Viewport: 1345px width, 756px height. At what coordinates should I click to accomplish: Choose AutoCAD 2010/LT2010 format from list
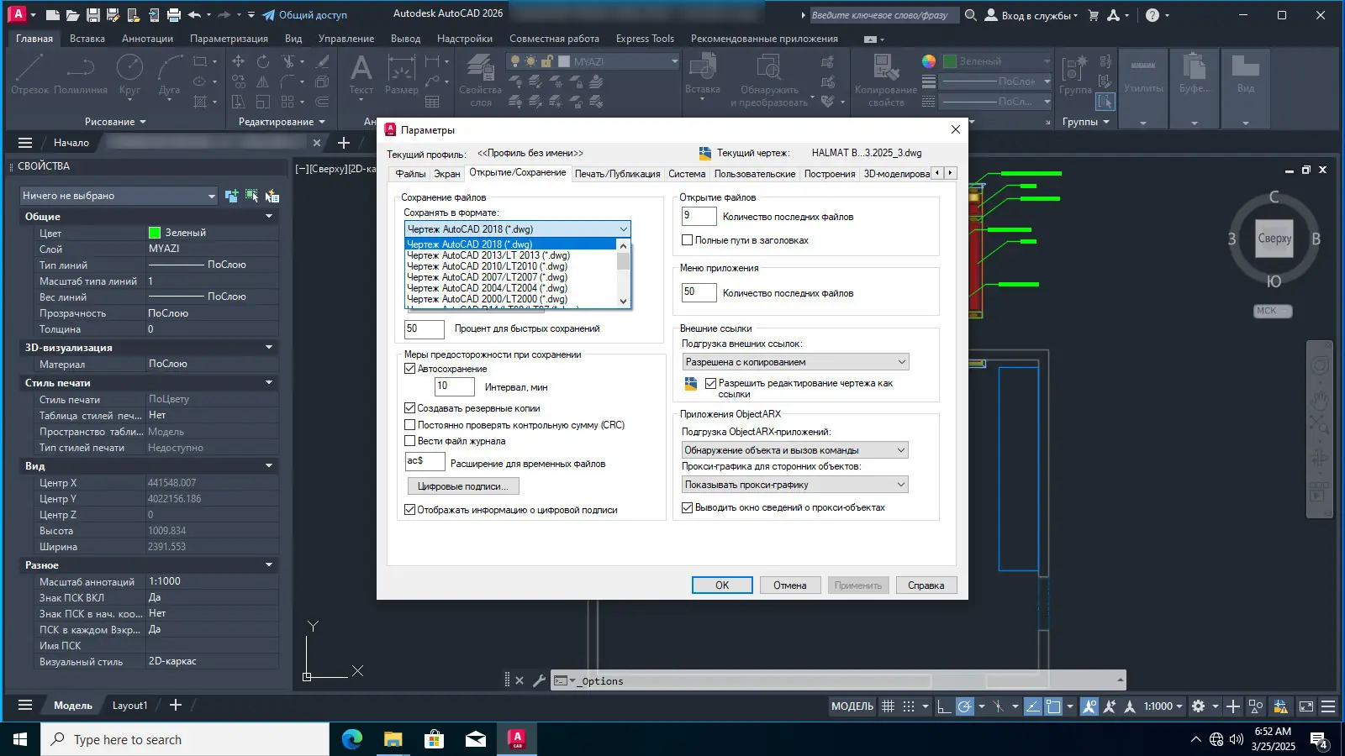click(x=487, y=266)
